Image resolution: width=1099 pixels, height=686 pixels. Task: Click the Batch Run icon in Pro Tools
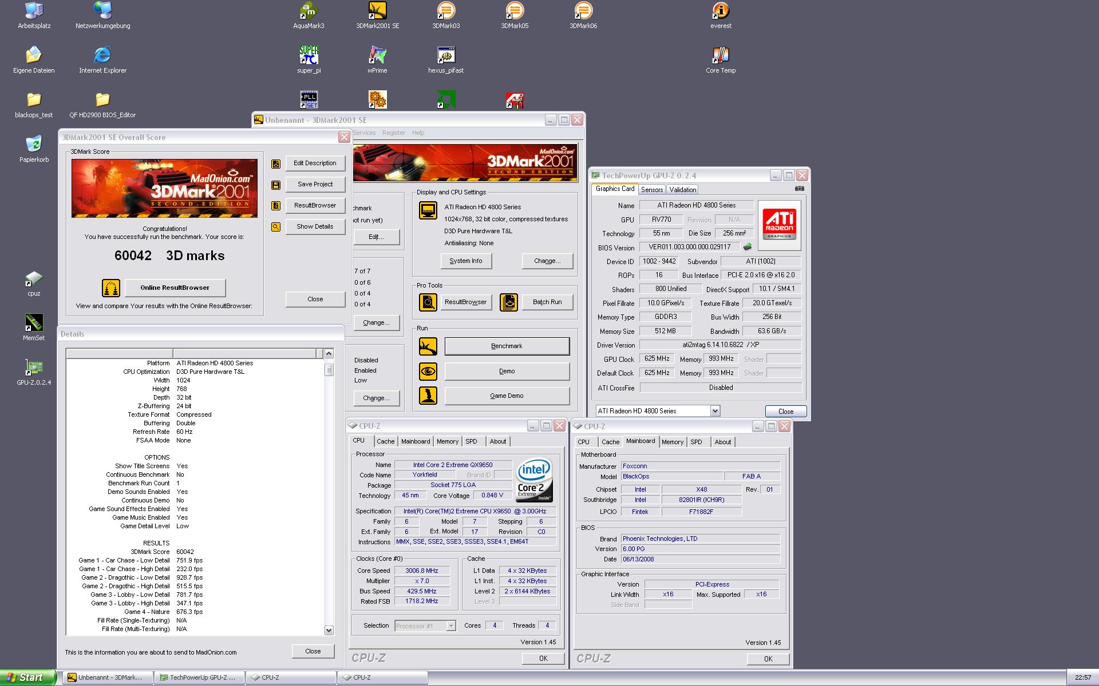click(x=509, y=302)
